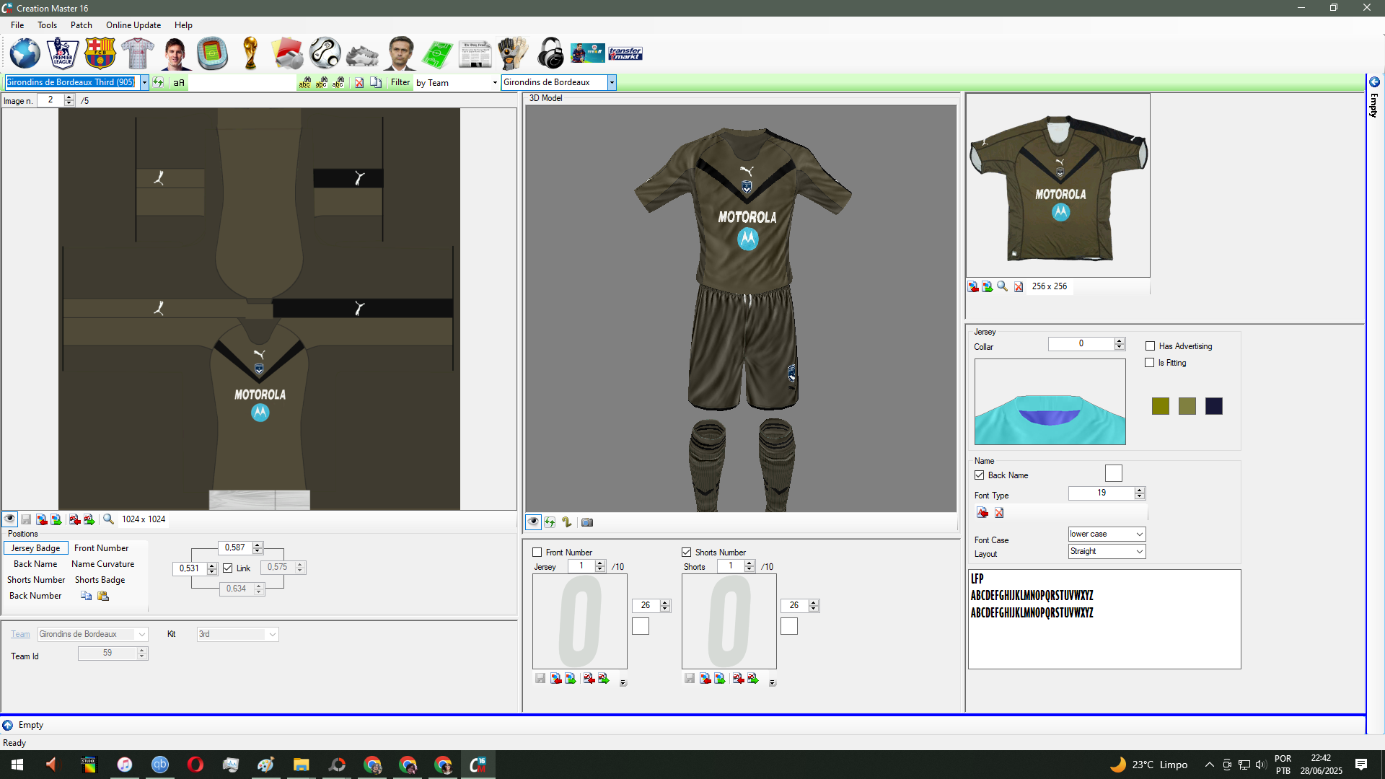Click the magnifier under kit texture

tap(108, 519)
